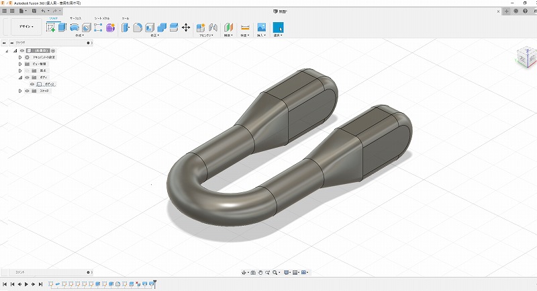Select the Revolve tool in toolbar
Screen dimensions: 537x291
pos(75,28)
